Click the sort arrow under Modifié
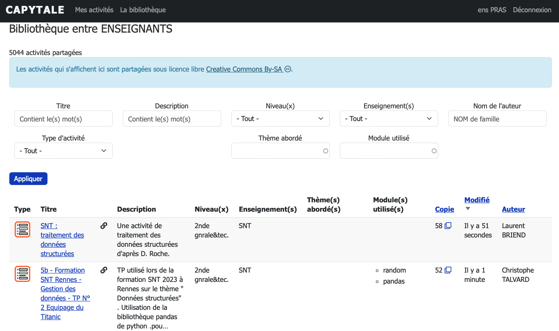Screen dimensions: 559x331 click(468, 209)
